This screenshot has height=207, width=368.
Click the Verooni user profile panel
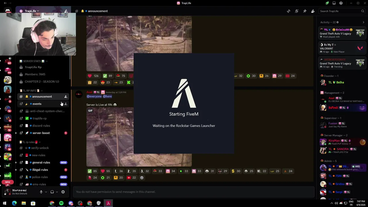click(20, 192)
